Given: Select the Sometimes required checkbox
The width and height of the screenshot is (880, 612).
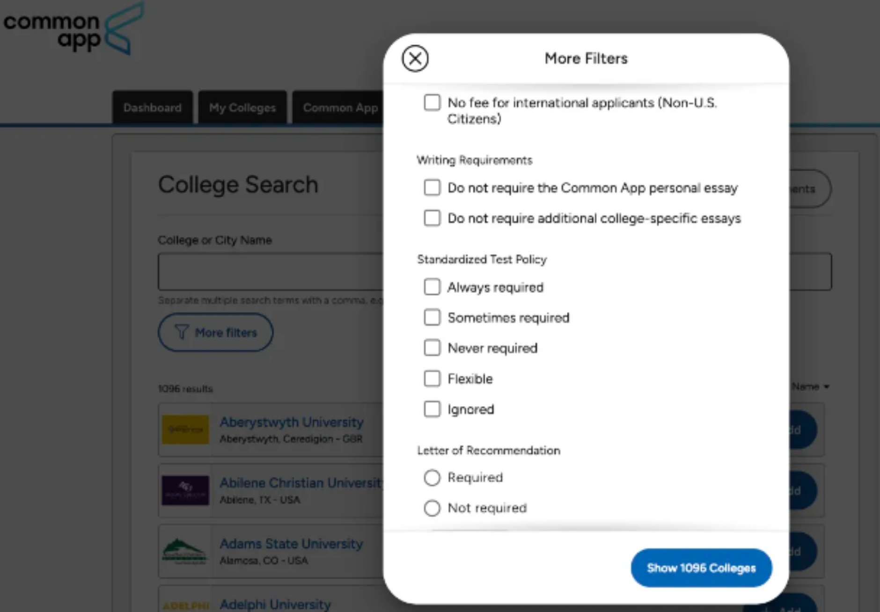Looking at the screenshot, I should pyautogui.click(x=432, y=317).
